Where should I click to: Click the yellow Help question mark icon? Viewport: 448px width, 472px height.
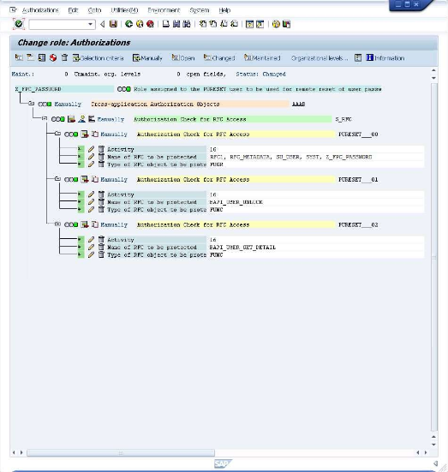pyautogui.click(x=276, y=24)
